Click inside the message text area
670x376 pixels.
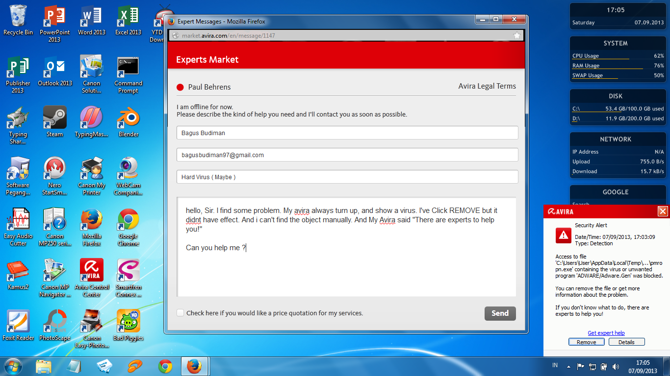pyautogui.click(x=346, y=247)
